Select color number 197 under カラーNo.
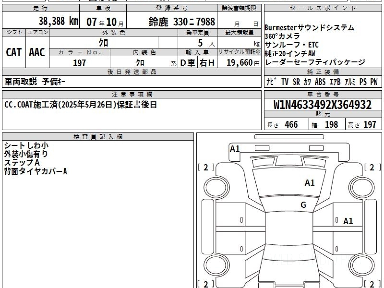This screenshot has width=384, height=288. [x=79, y=63]
